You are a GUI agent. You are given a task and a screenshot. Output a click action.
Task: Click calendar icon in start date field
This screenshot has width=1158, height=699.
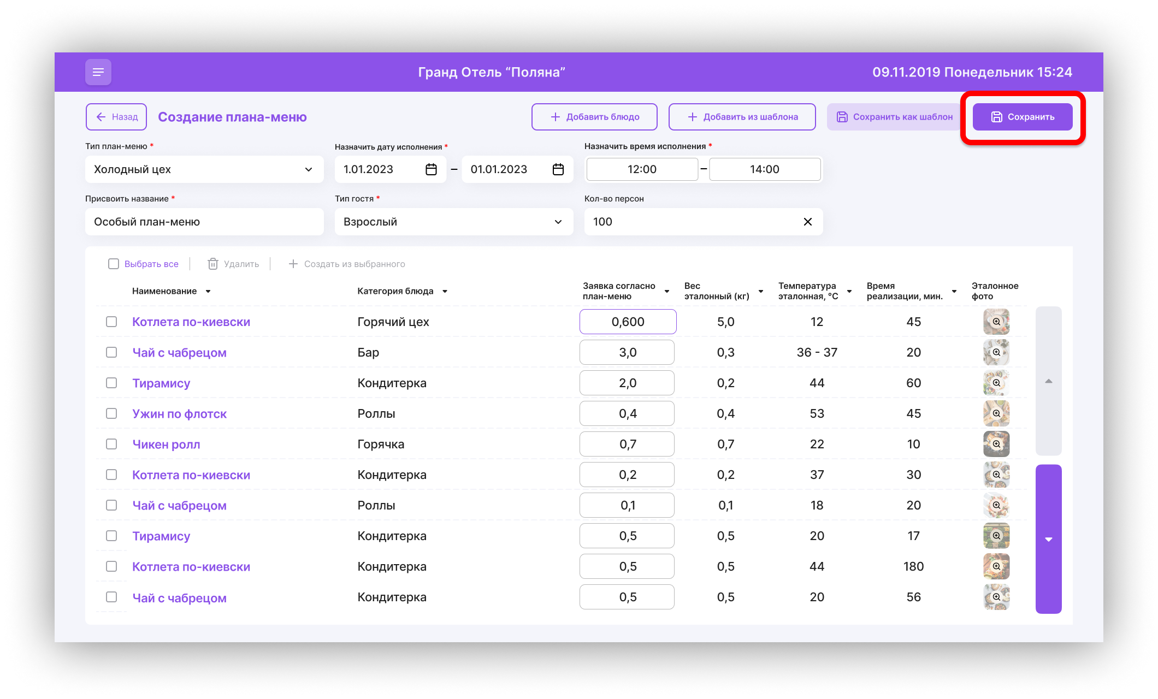pos(431,169)
